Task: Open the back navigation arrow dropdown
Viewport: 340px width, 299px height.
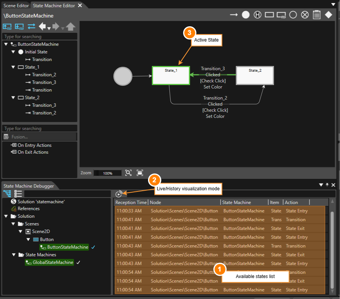Action: tap(49, 28)
